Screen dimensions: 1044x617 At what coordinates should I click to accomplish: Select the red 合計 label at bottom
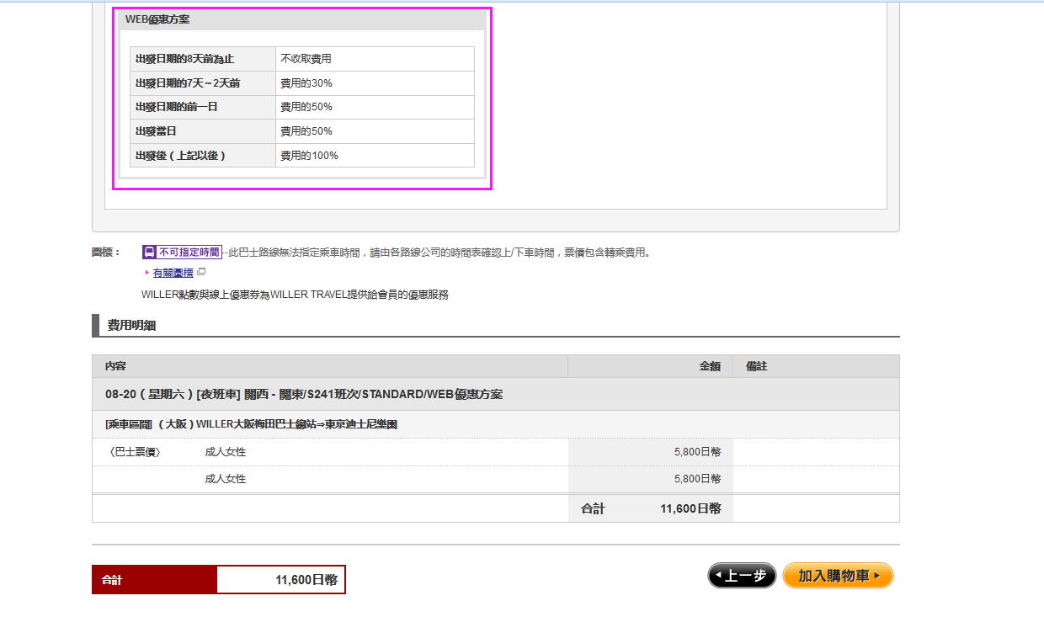pos(155,580)
